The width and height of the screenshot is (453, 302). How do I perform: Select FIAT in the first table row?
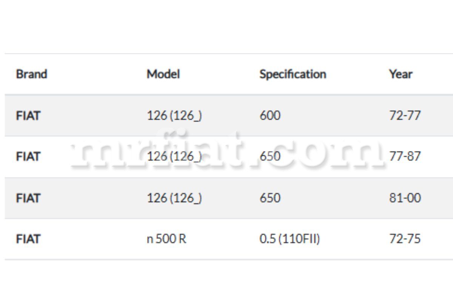[x=28, y=116]
